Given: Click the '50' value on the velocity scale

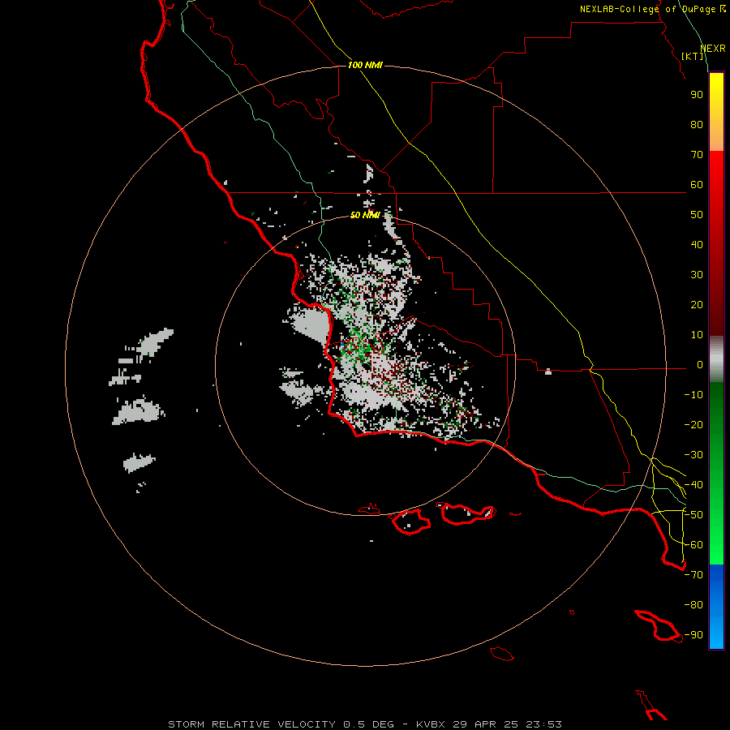Looking at the screenshot, I should click(x=697, y=215).
